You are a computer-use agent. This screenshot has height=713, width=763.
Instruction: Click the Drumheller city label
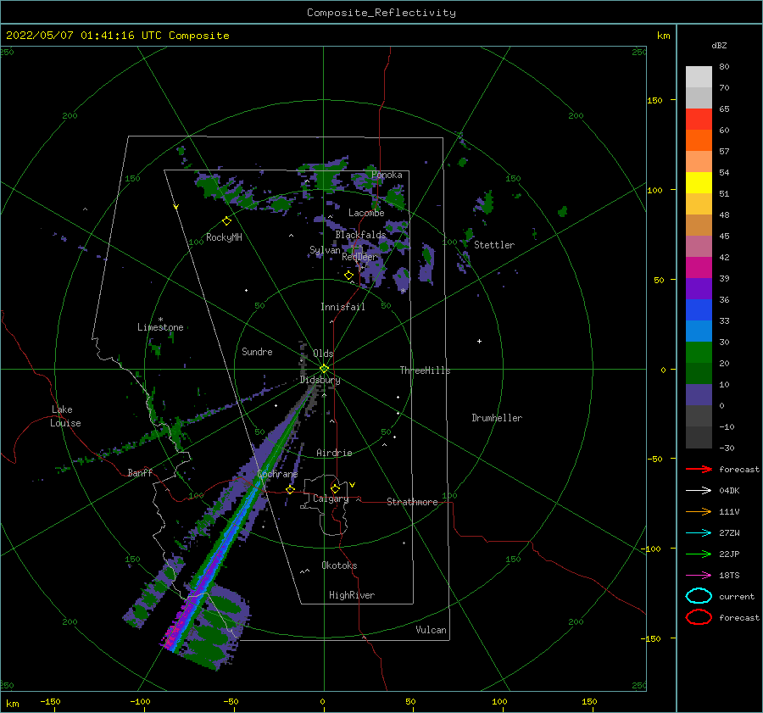click(497, 418)
